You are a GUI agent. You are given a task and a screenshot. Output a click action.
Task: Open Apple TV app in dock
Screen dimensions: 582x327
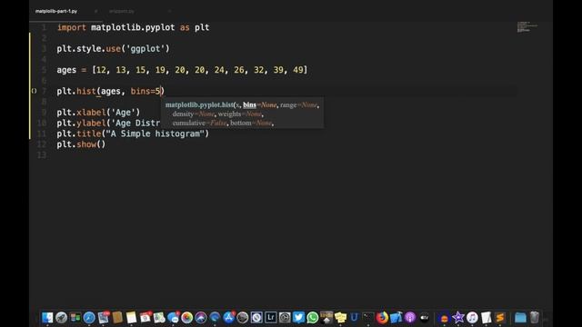(425, 318)
